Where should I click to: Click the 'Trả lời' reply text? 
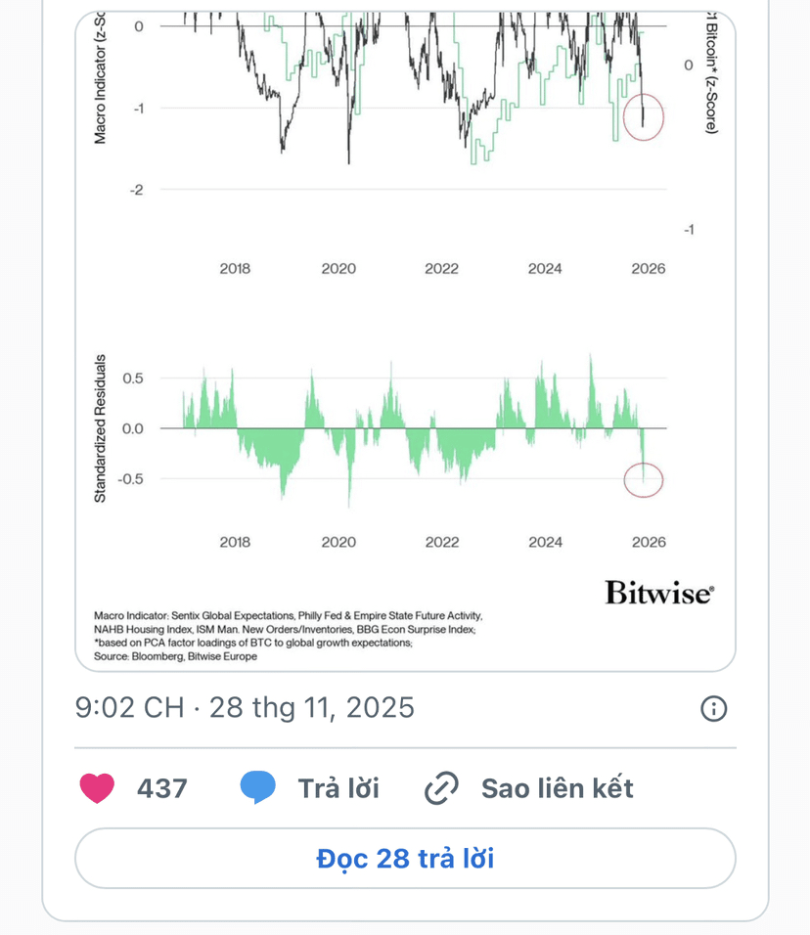pyautogui.click(x=338, y=788)
